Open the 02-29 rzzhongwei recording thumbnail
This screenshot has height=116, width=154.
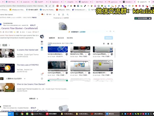pos(103,49)
